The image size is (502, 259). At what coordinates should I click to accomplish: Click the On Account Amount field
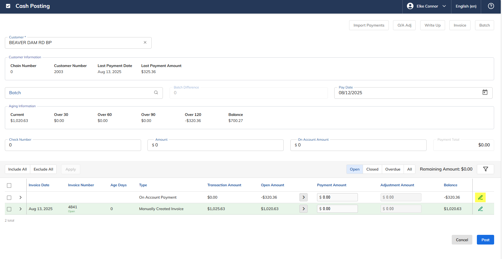pyautogui.click(x=358, y=145)
